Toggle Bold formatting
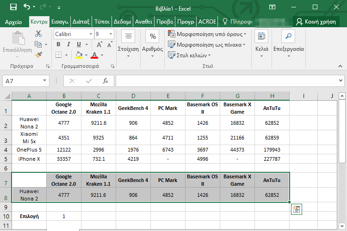This screenshot has width=347, height=231. pos(58,44)
